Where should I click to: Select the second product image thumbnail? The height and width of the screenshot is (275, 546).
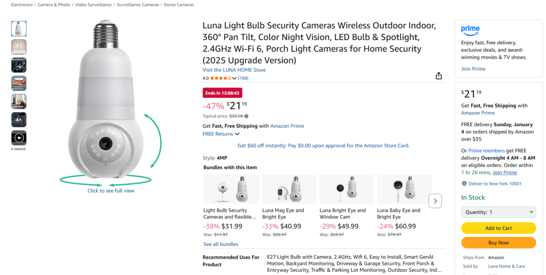(x=19, y=47)
